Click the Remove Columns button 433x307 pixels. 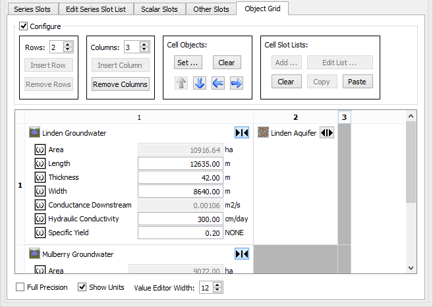(121, 84)
